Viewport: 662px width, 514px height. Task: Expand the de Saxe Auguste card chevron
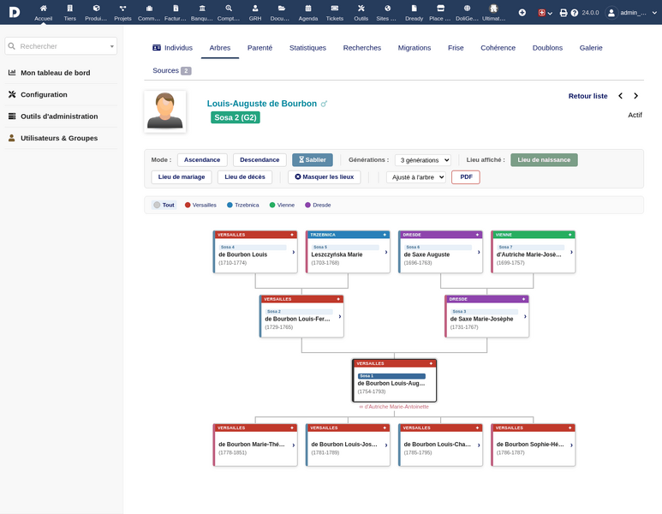click(x=479, y=252)
